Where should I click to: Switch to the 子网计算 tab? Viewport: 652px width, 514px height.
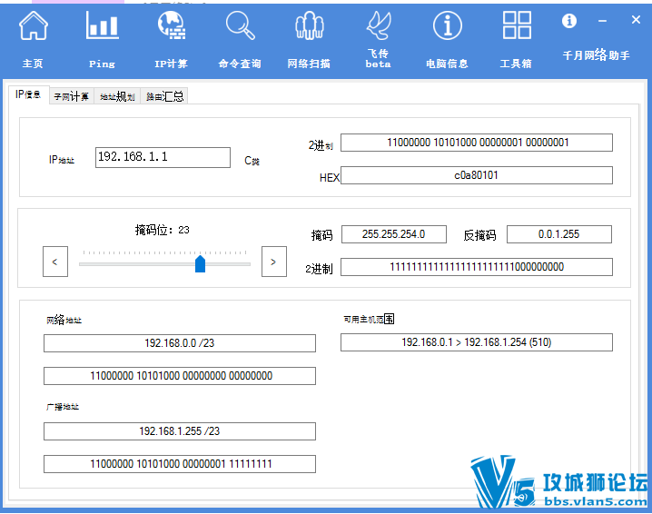(72, 96)
